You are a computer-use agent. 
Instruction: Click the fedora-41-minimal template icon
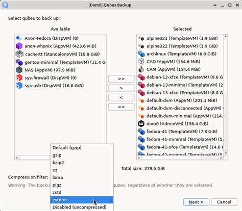[x=141, y=139]
